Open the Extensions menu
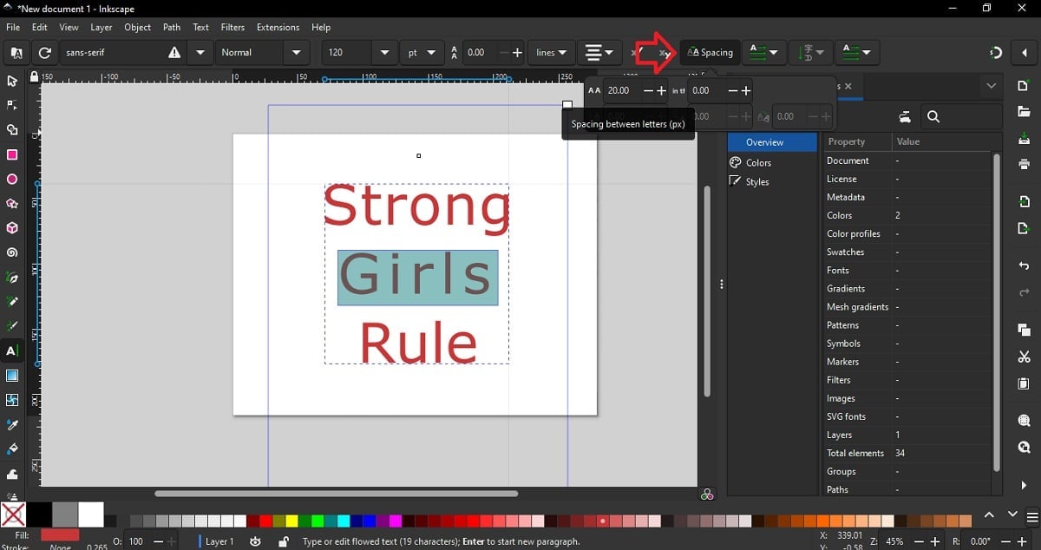 click(278, 27)
